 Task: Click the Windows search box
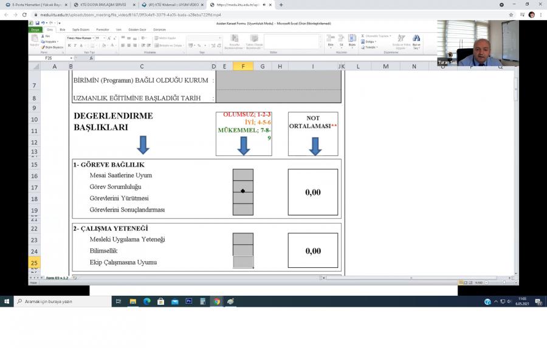61,301
